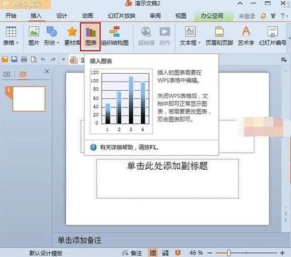Image resolution: width=291 pixels, height=257 pixels.
Task: Click the next slide arrows on scrollbar
Action: pyautogui.click(x=286, y=220)
